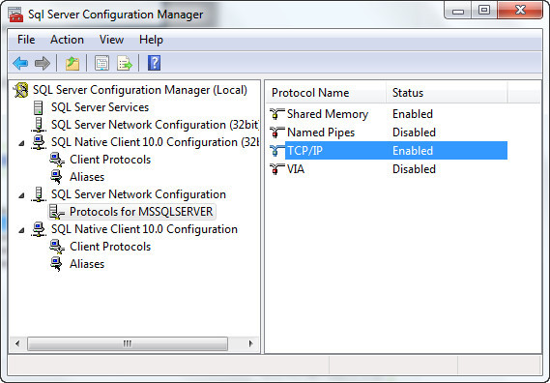
Task: Collapse SQL Native Client 10.0 Configuration (32bit) node
Action: pos(21,143)
